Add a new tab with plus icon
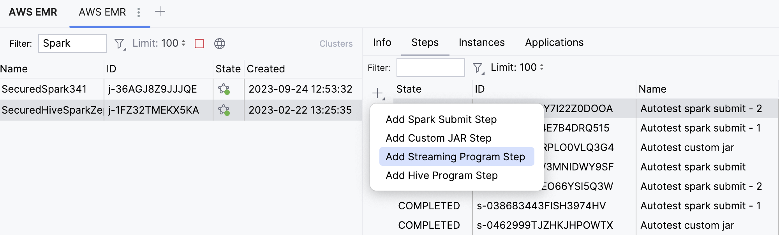 [x=160, y=12]
